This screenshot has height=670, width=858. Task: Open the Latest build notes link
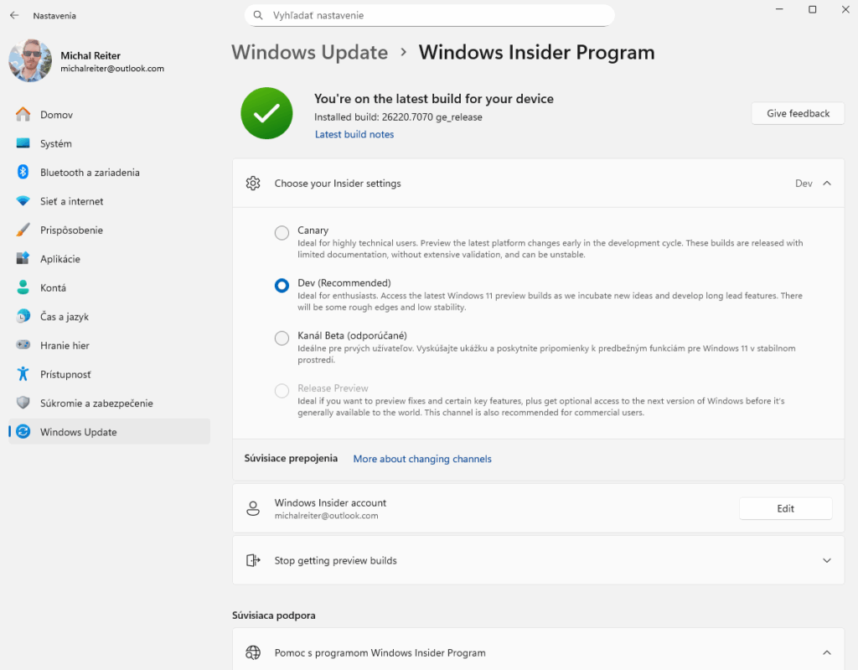[354, 133]
